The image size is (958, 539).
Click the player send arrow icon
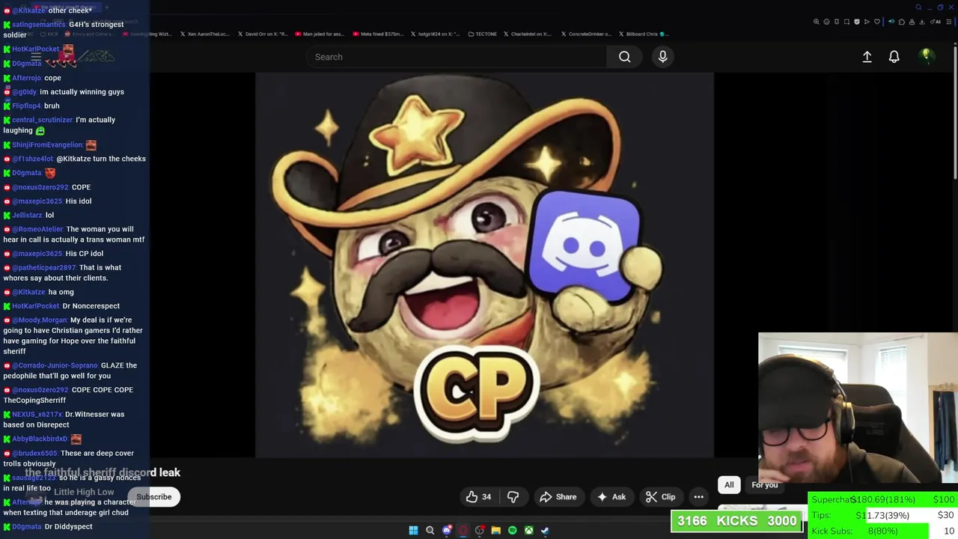(867, 22)
